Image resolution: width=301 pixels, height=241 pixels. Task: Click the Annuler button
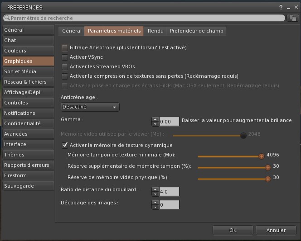(276, 230)
